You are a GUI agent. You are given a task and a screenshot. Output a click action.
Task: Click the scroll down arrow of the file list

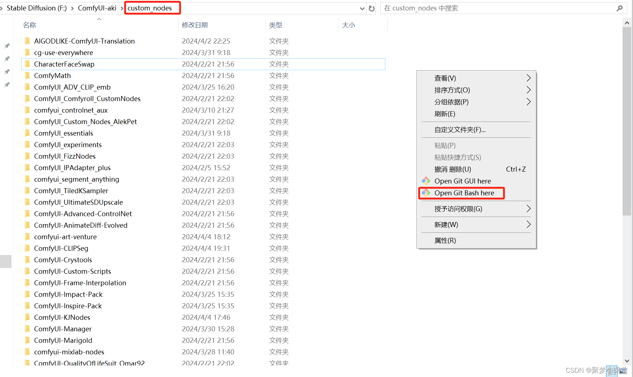point(627,361)
